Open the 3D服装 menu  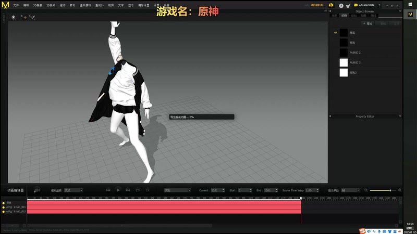coord(38,5)
